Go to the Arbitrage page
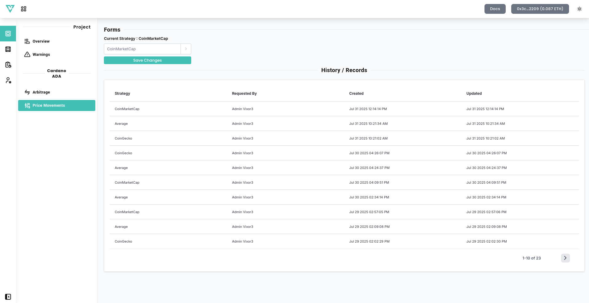The height and width of the screenshot is (303, 589). [x=41, y=92]
